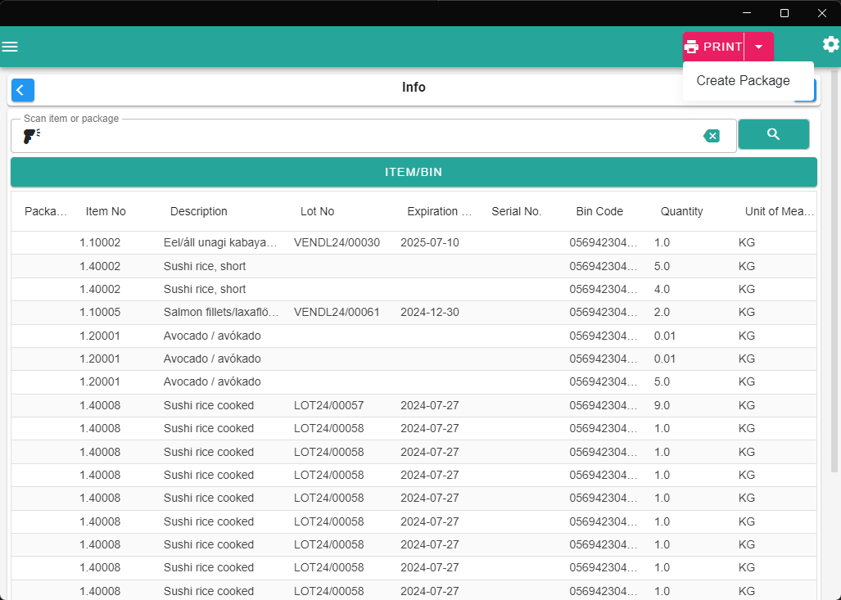Click the blue back arrow button
The height and width of the screenshot is (600, 841).
coord(23,90)
